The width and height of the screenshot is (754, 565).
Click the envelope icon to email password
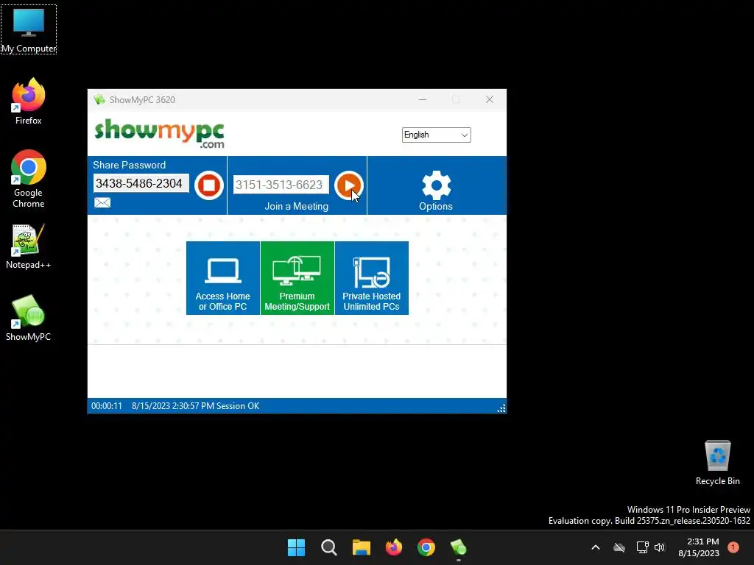pos(102,202)
